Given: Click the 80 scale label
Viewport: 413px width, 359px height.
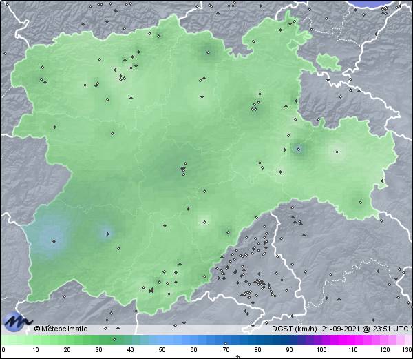Looking at the screenshot, I should pos(257,350).
